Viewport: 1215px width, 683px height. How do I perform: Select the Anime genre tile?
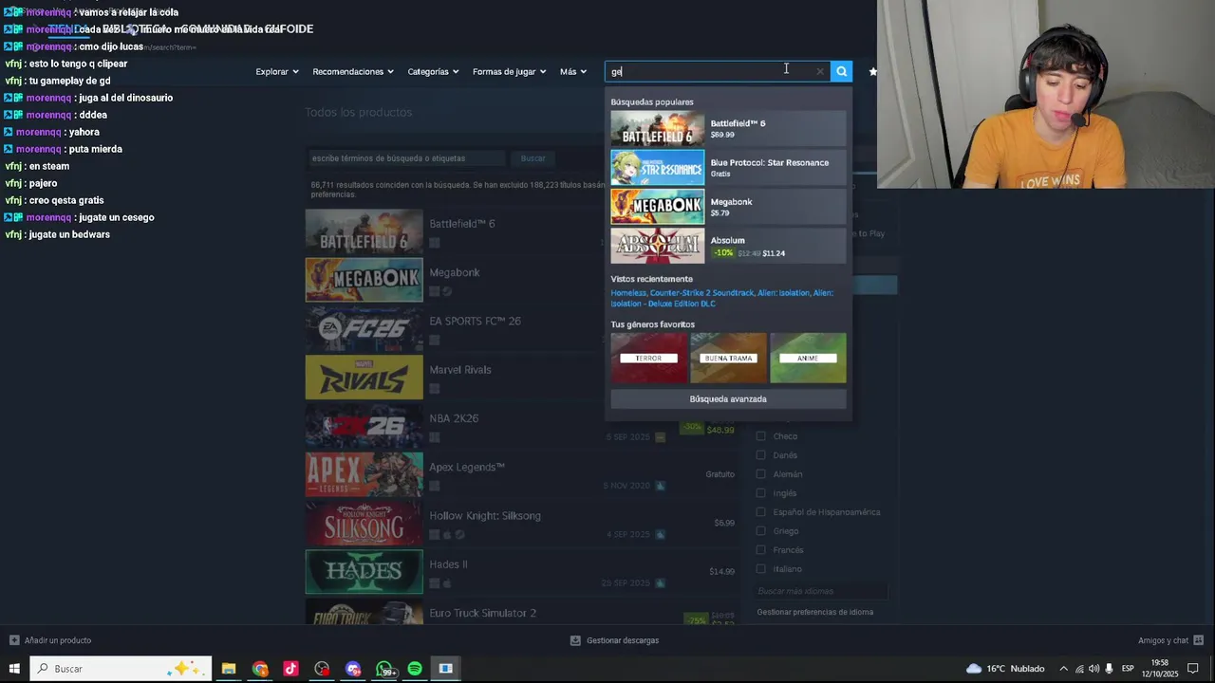coord(808,358)
